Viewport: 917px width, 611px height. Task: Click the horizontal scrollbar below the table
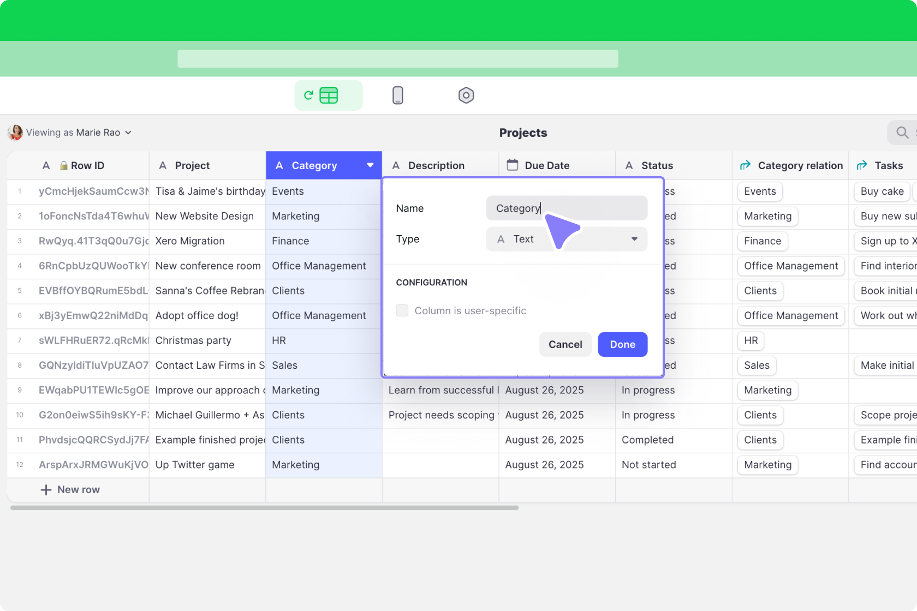tap(264, 508)
